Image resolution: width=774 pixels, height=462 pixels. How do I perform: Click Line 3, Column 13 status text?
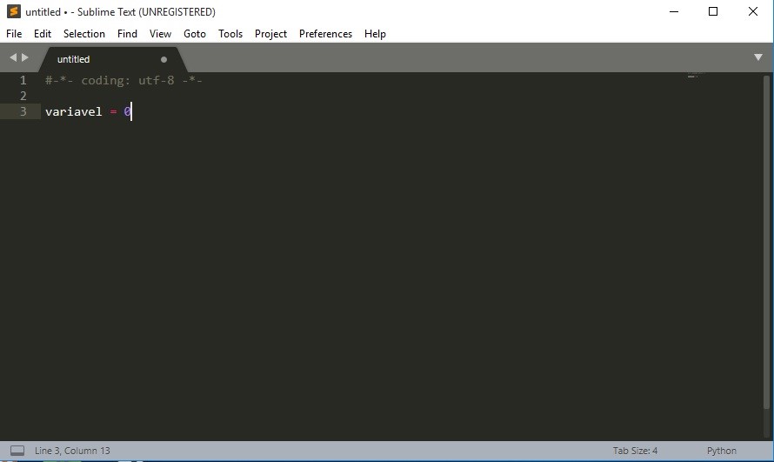point(72,451)
